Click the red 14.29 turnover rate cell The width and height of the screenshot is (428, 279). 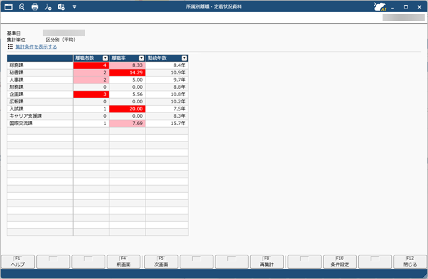click(127, 72)
